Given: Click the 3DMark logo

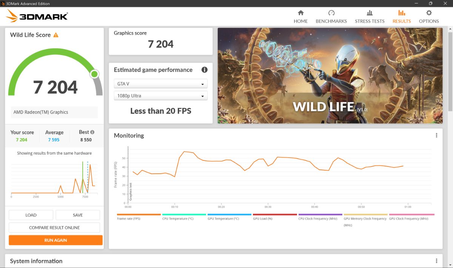Looking at the screenshot, I should (37, 16).
